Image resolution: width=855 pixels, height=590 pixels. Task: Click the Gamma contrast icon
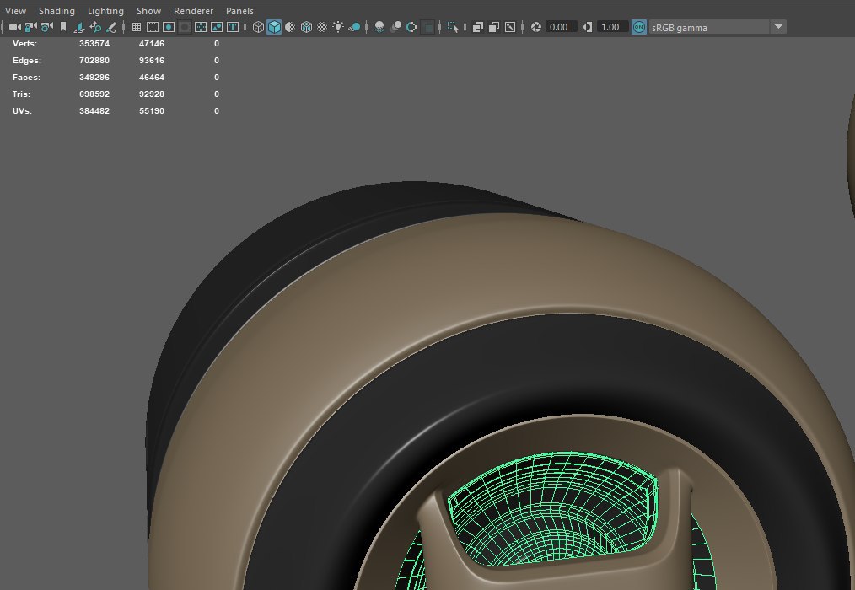(x=587, y=27)
